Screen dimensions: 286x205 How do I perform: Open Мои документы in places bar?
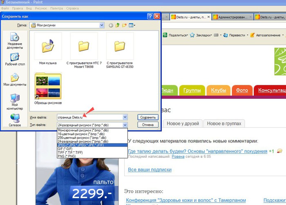tap(15, 79)
